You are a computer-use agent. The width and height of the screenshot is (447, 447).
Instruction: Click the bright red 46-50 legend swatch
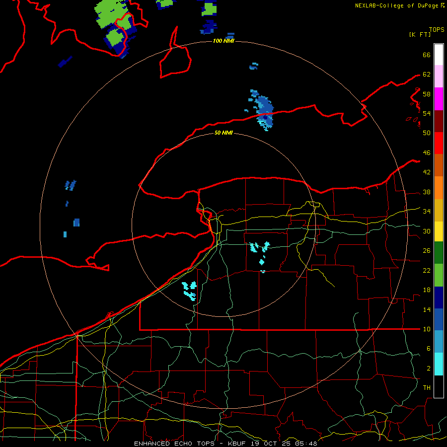(x=439, y=143)
